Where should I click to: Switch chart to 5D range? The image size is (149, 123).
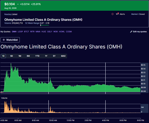pos(12,56)
